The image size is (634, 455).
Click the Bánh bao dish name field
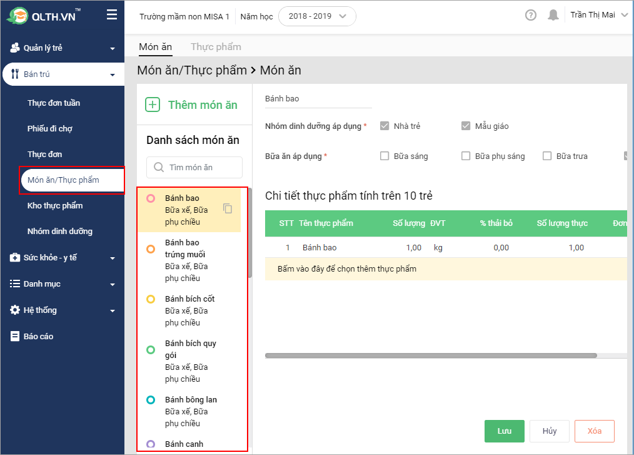click(318, 99)
